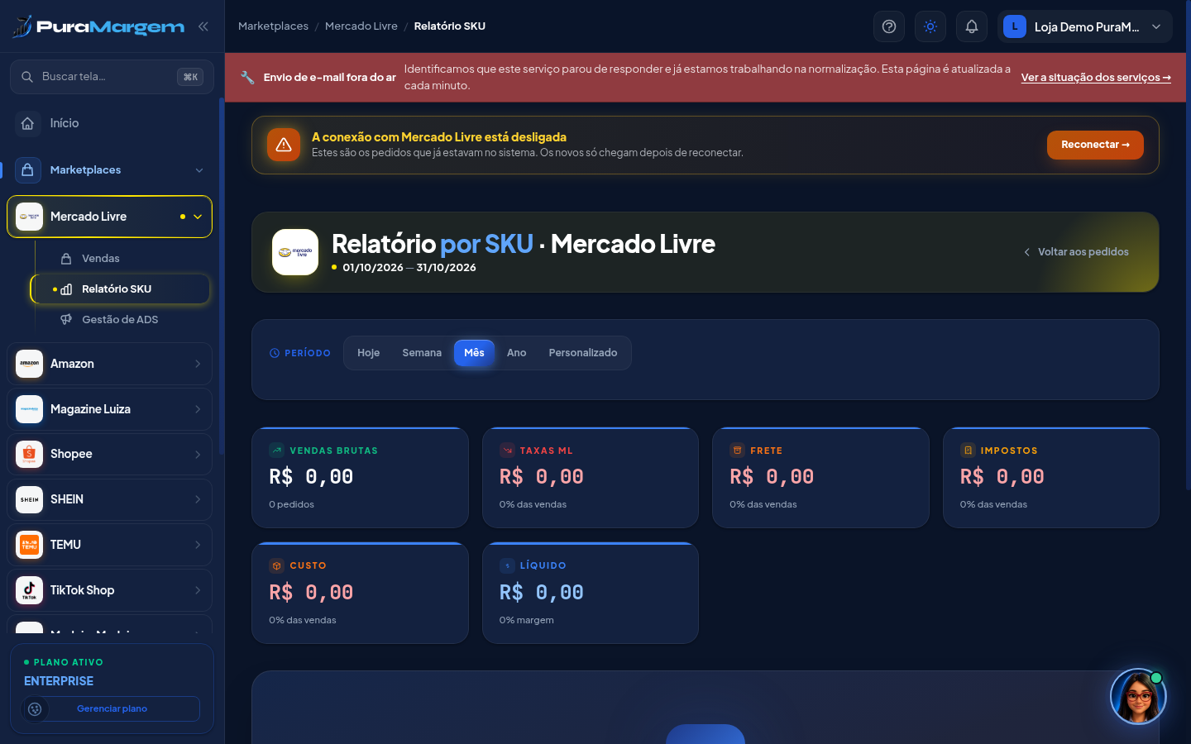Click the Custo cube icon
1191x744 pixels.
(277, 566)
